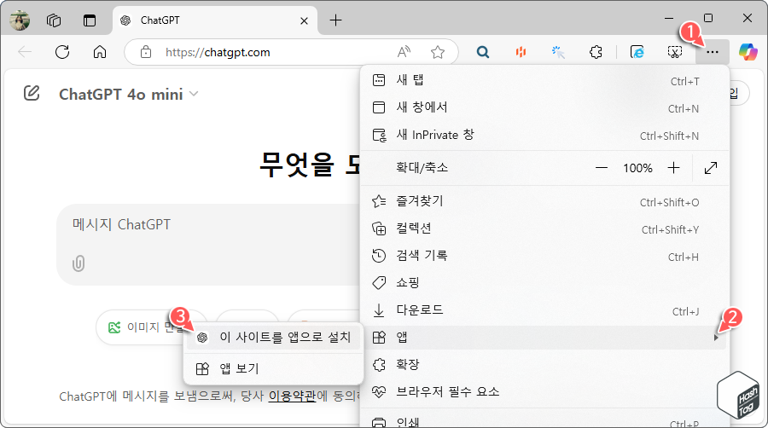Open a new tab with plus button
The width and height of the screenshot is (768, 428).
(335, 20)
